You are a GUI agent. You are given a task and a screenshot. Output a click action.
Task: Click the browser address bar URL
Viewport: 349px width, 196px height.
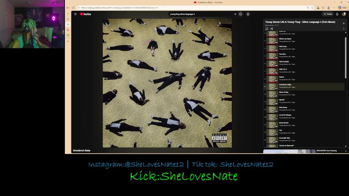pos(119,8)
